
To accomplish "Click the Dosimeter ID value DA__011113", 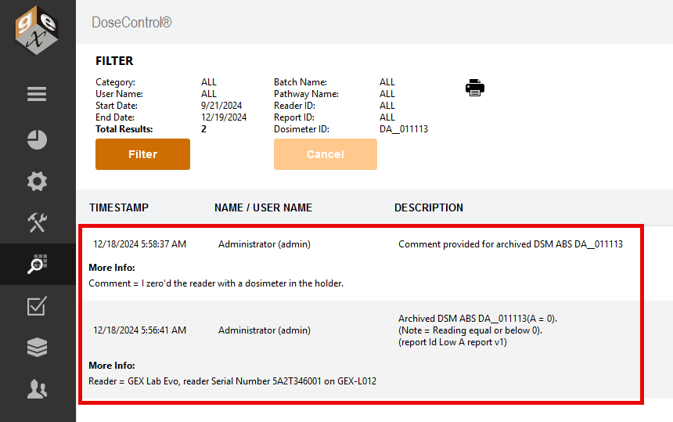I will tap(404, 129).
